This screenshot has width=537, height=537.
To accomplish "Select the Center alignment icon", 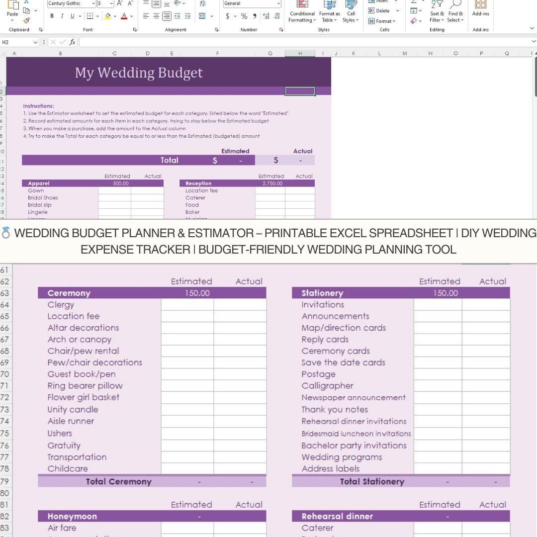I will (x=156, y=16).
